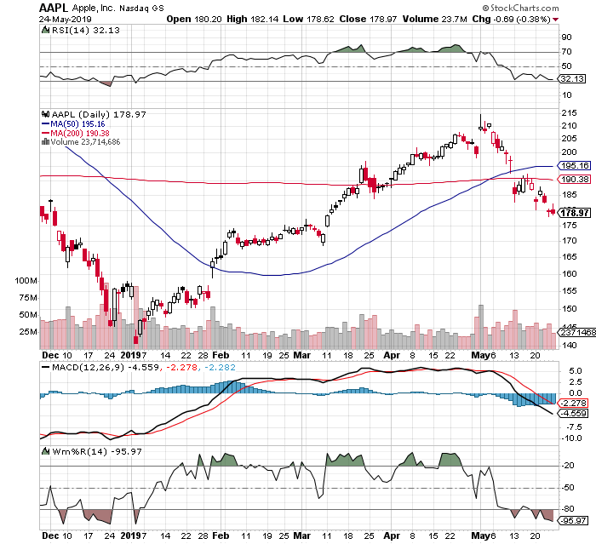
Task: Click the 70 label on RSI axis
Action: pos(567,52)
